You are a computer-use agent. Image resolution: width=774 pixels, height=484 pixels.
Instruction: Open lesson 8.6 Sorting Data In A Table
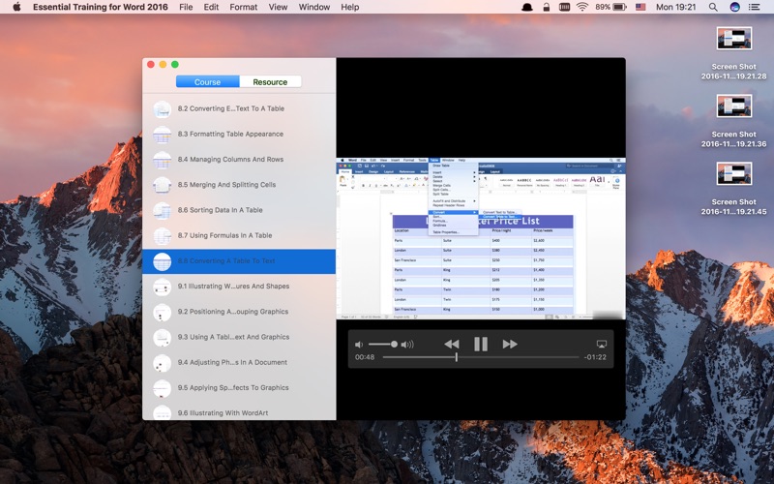click(x=239, y=210)
